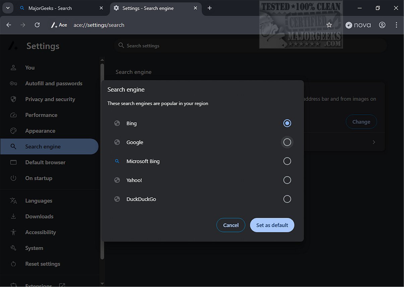Click the browser back arrow

tap(9, 25)
